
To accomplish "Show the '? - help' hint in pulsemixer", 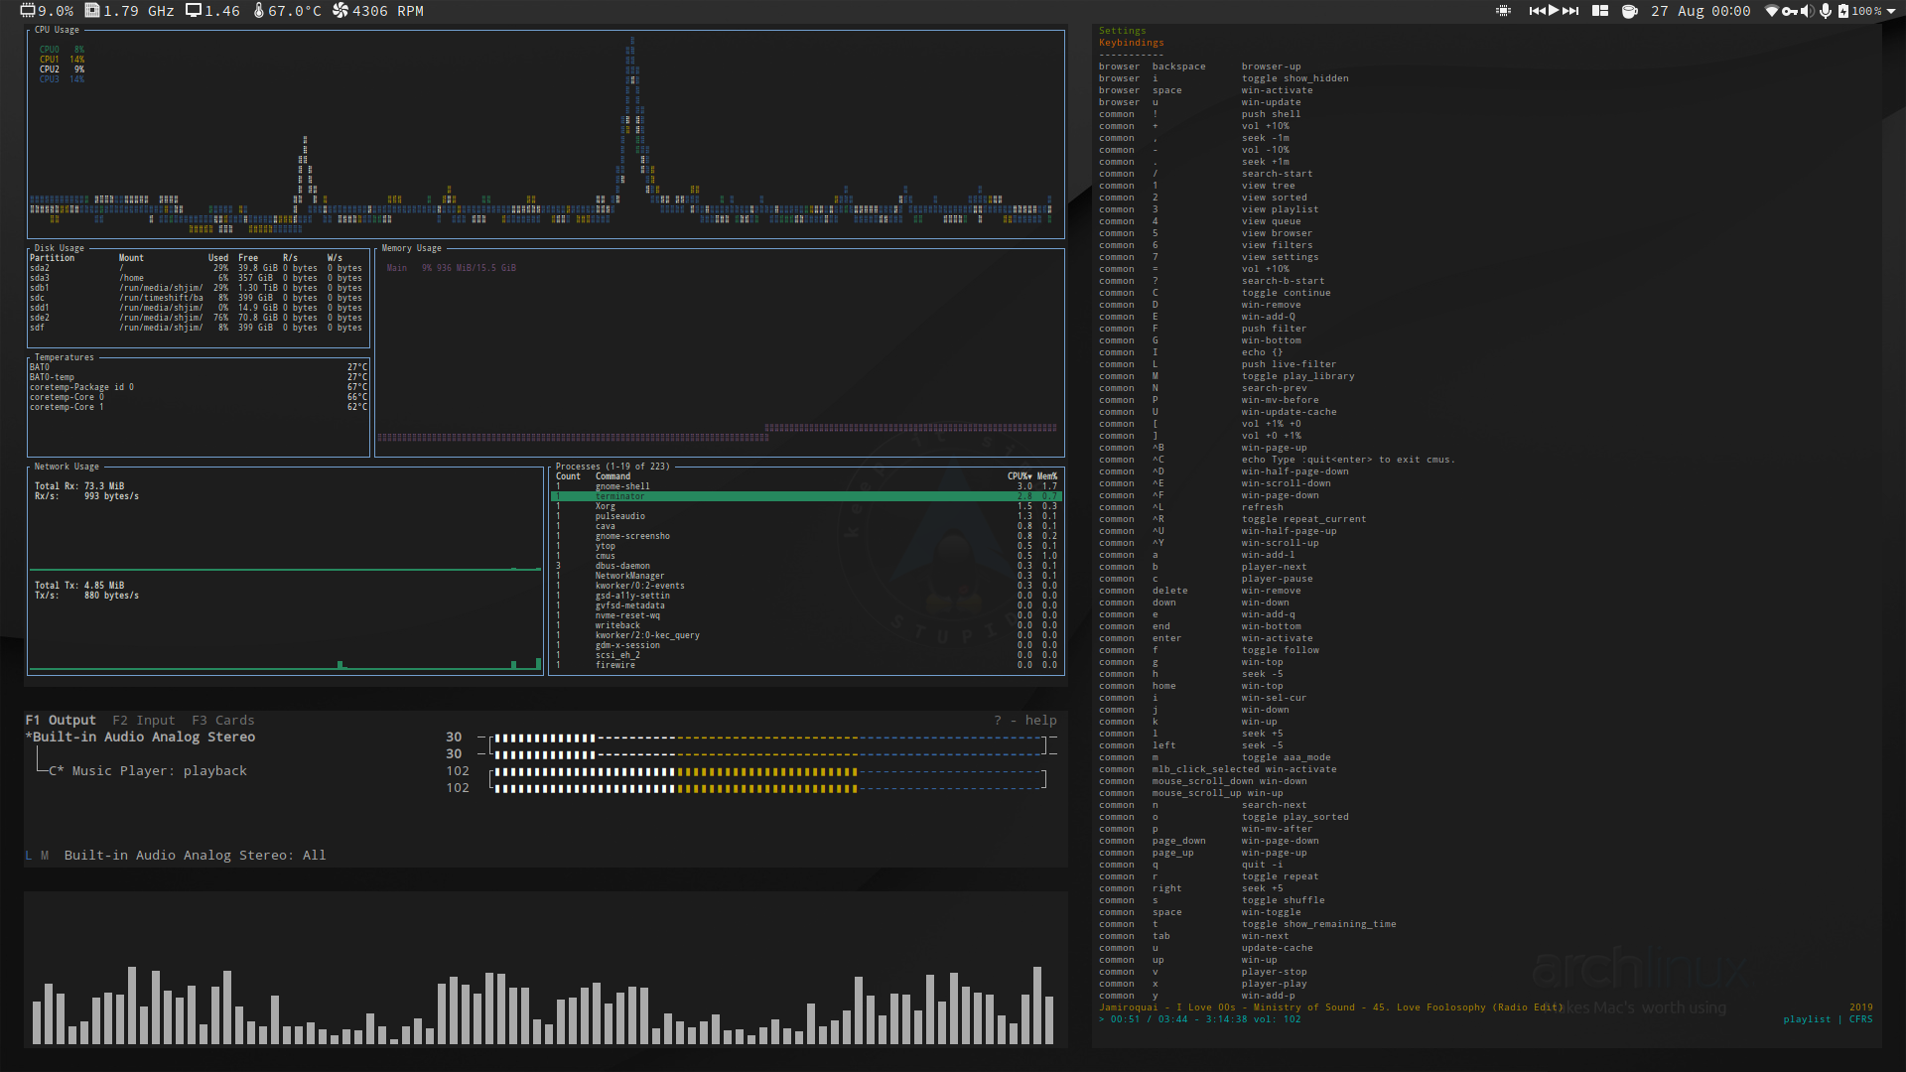I will 1025,721.
